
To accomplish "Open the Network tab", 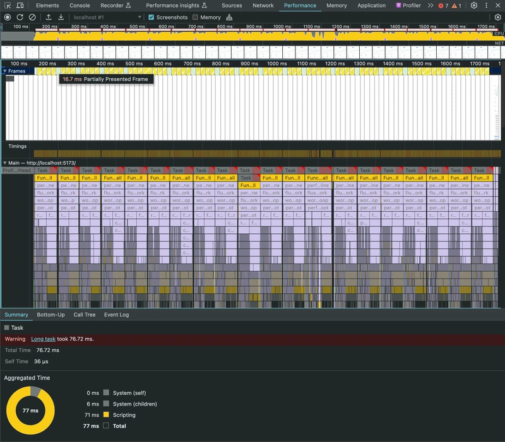I will (x=263, y=6).
